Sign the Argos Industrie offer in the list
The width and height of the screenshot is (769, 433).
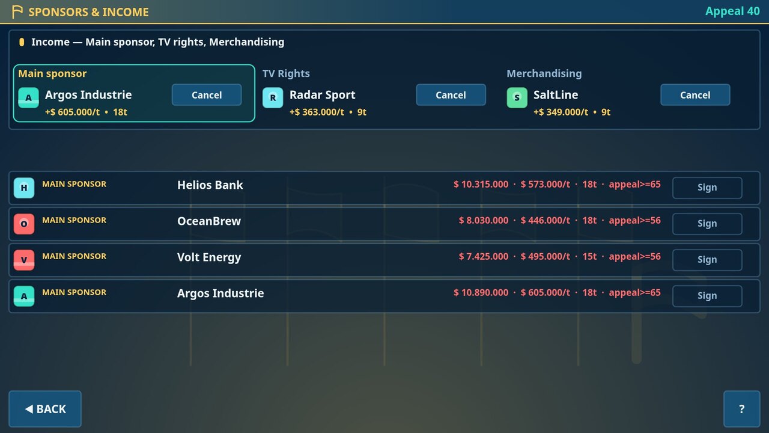[707, 296]
